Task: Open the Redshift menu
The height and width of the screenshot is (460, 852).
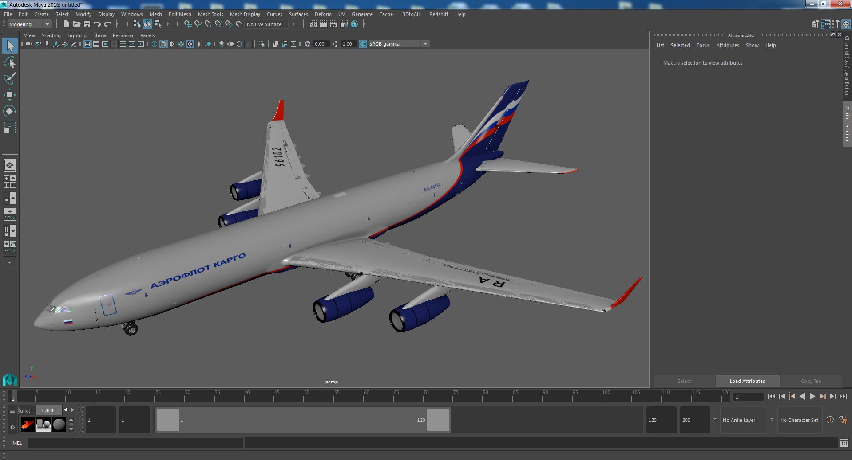Action: [x=439, y=14]
